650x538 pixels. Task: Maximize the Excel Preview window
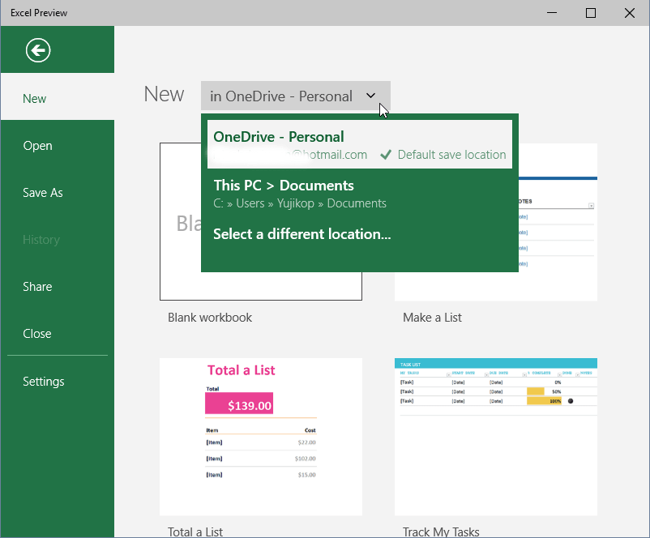click(591, 13)
